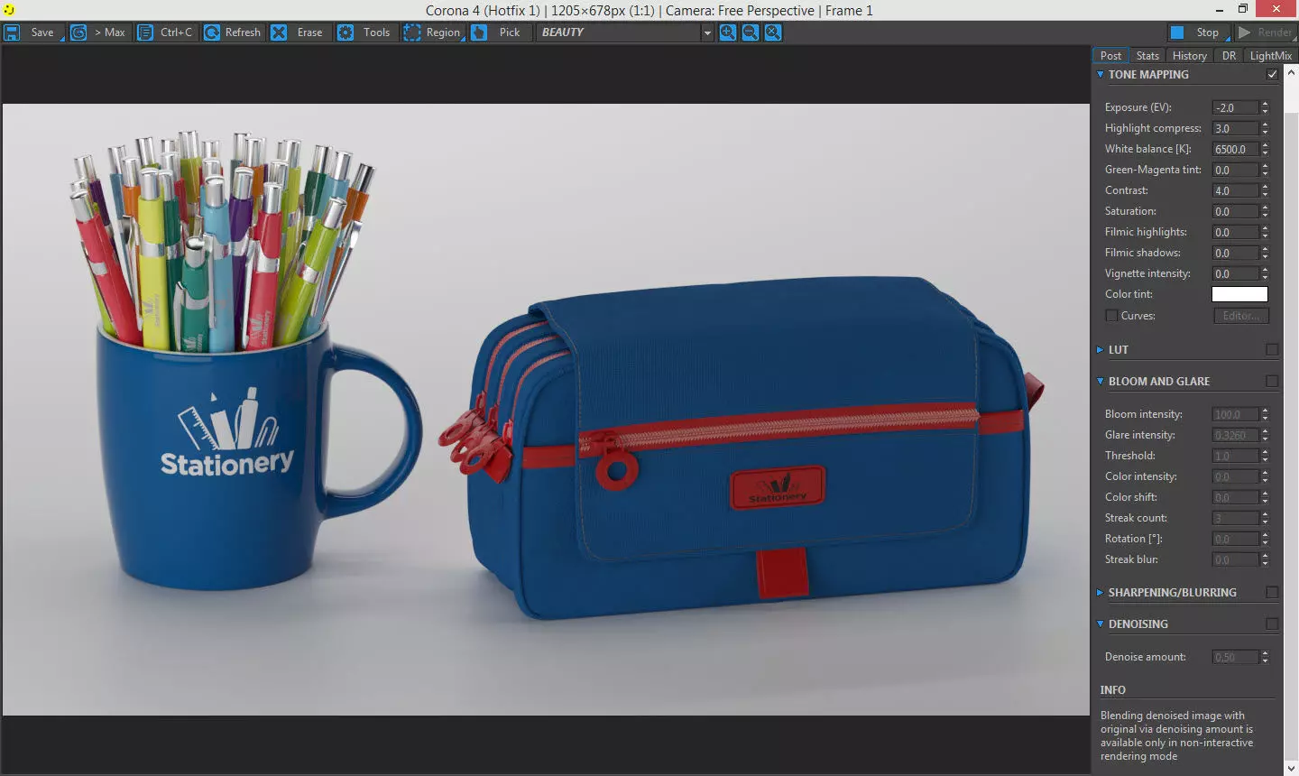Switch to the Post tab
This screenshot has width=1299, height=776.
click(x=1110, y=56)
